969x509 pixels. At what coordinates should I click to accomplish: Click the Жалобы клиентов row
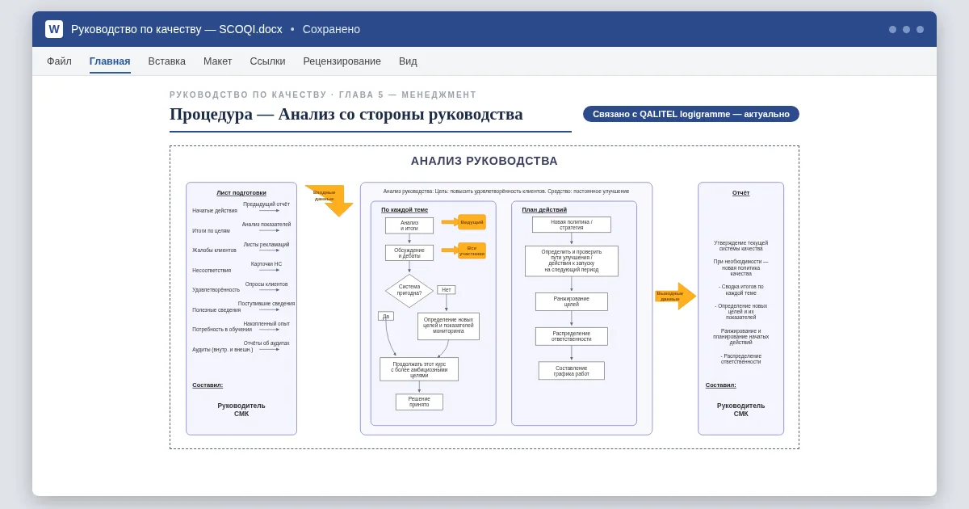[x=214, y=250]
